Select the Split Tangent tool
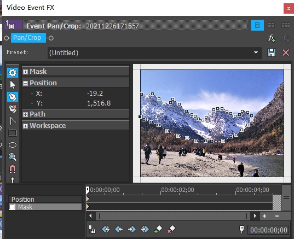This screenshot has width=294, height=239. [x=13, y=121]
